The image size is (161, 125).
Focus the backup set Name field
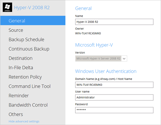(x=114, y=22)
